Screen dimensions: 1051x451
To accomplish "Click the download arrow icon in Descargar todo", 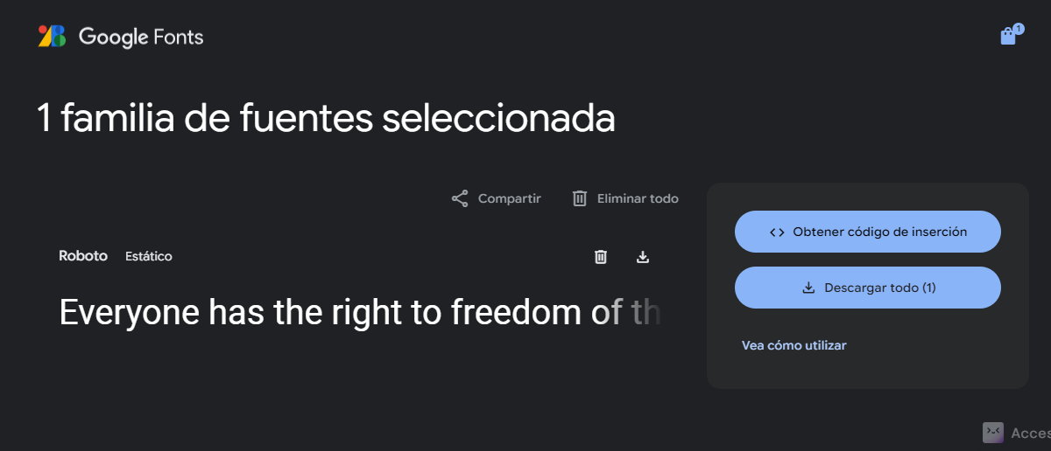I will (808, 288).
